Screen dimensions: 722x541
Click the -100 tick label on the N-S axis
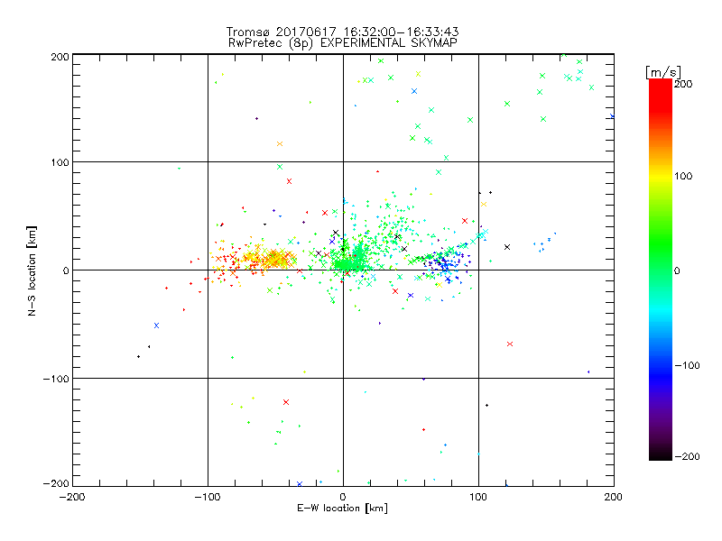(56, 379)
